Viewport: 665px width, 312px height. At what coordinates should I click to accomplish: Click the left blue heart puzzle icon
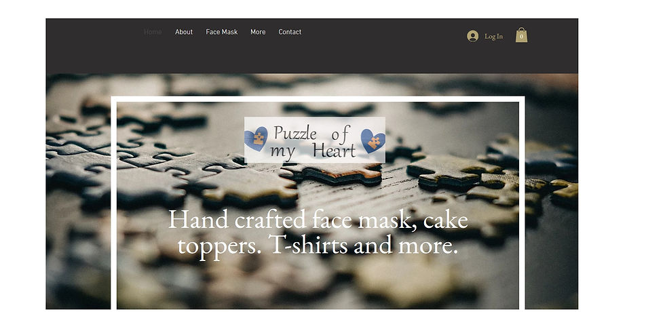coord(256,138)
